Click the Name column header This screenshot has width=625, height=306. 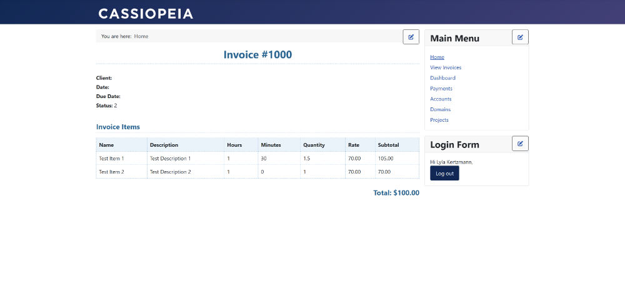pyautogui.click(x=122, y=145)
